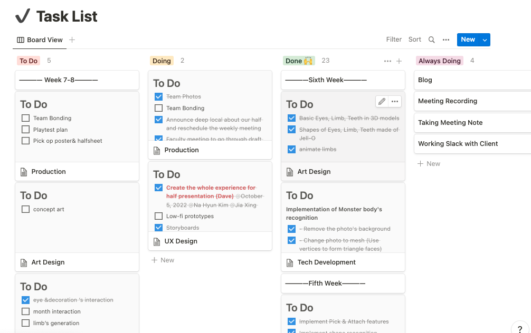Image resolution: width=531 pixels, height=333 pixels.
Task: Click the blue New button
Action: [x=468, y=40]
